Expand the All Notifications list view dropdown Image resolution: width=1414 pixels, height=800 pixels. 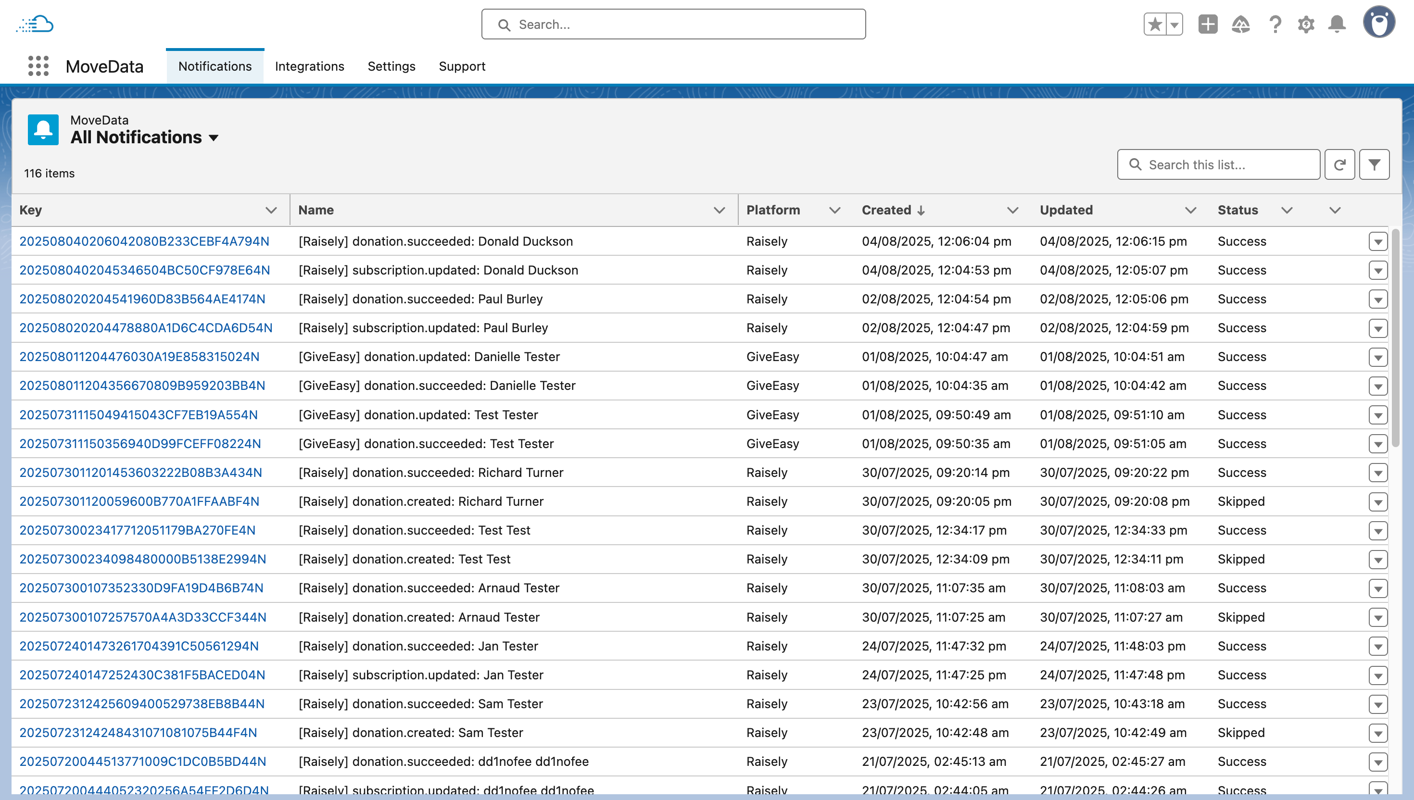214,137
